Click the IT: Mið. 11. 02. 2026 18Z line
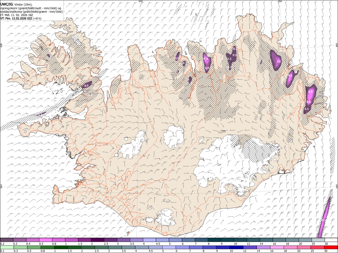 [17, 15]
